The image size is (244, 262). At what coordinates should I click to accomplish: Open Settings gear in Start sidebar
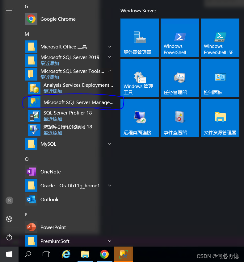[9, 219]
